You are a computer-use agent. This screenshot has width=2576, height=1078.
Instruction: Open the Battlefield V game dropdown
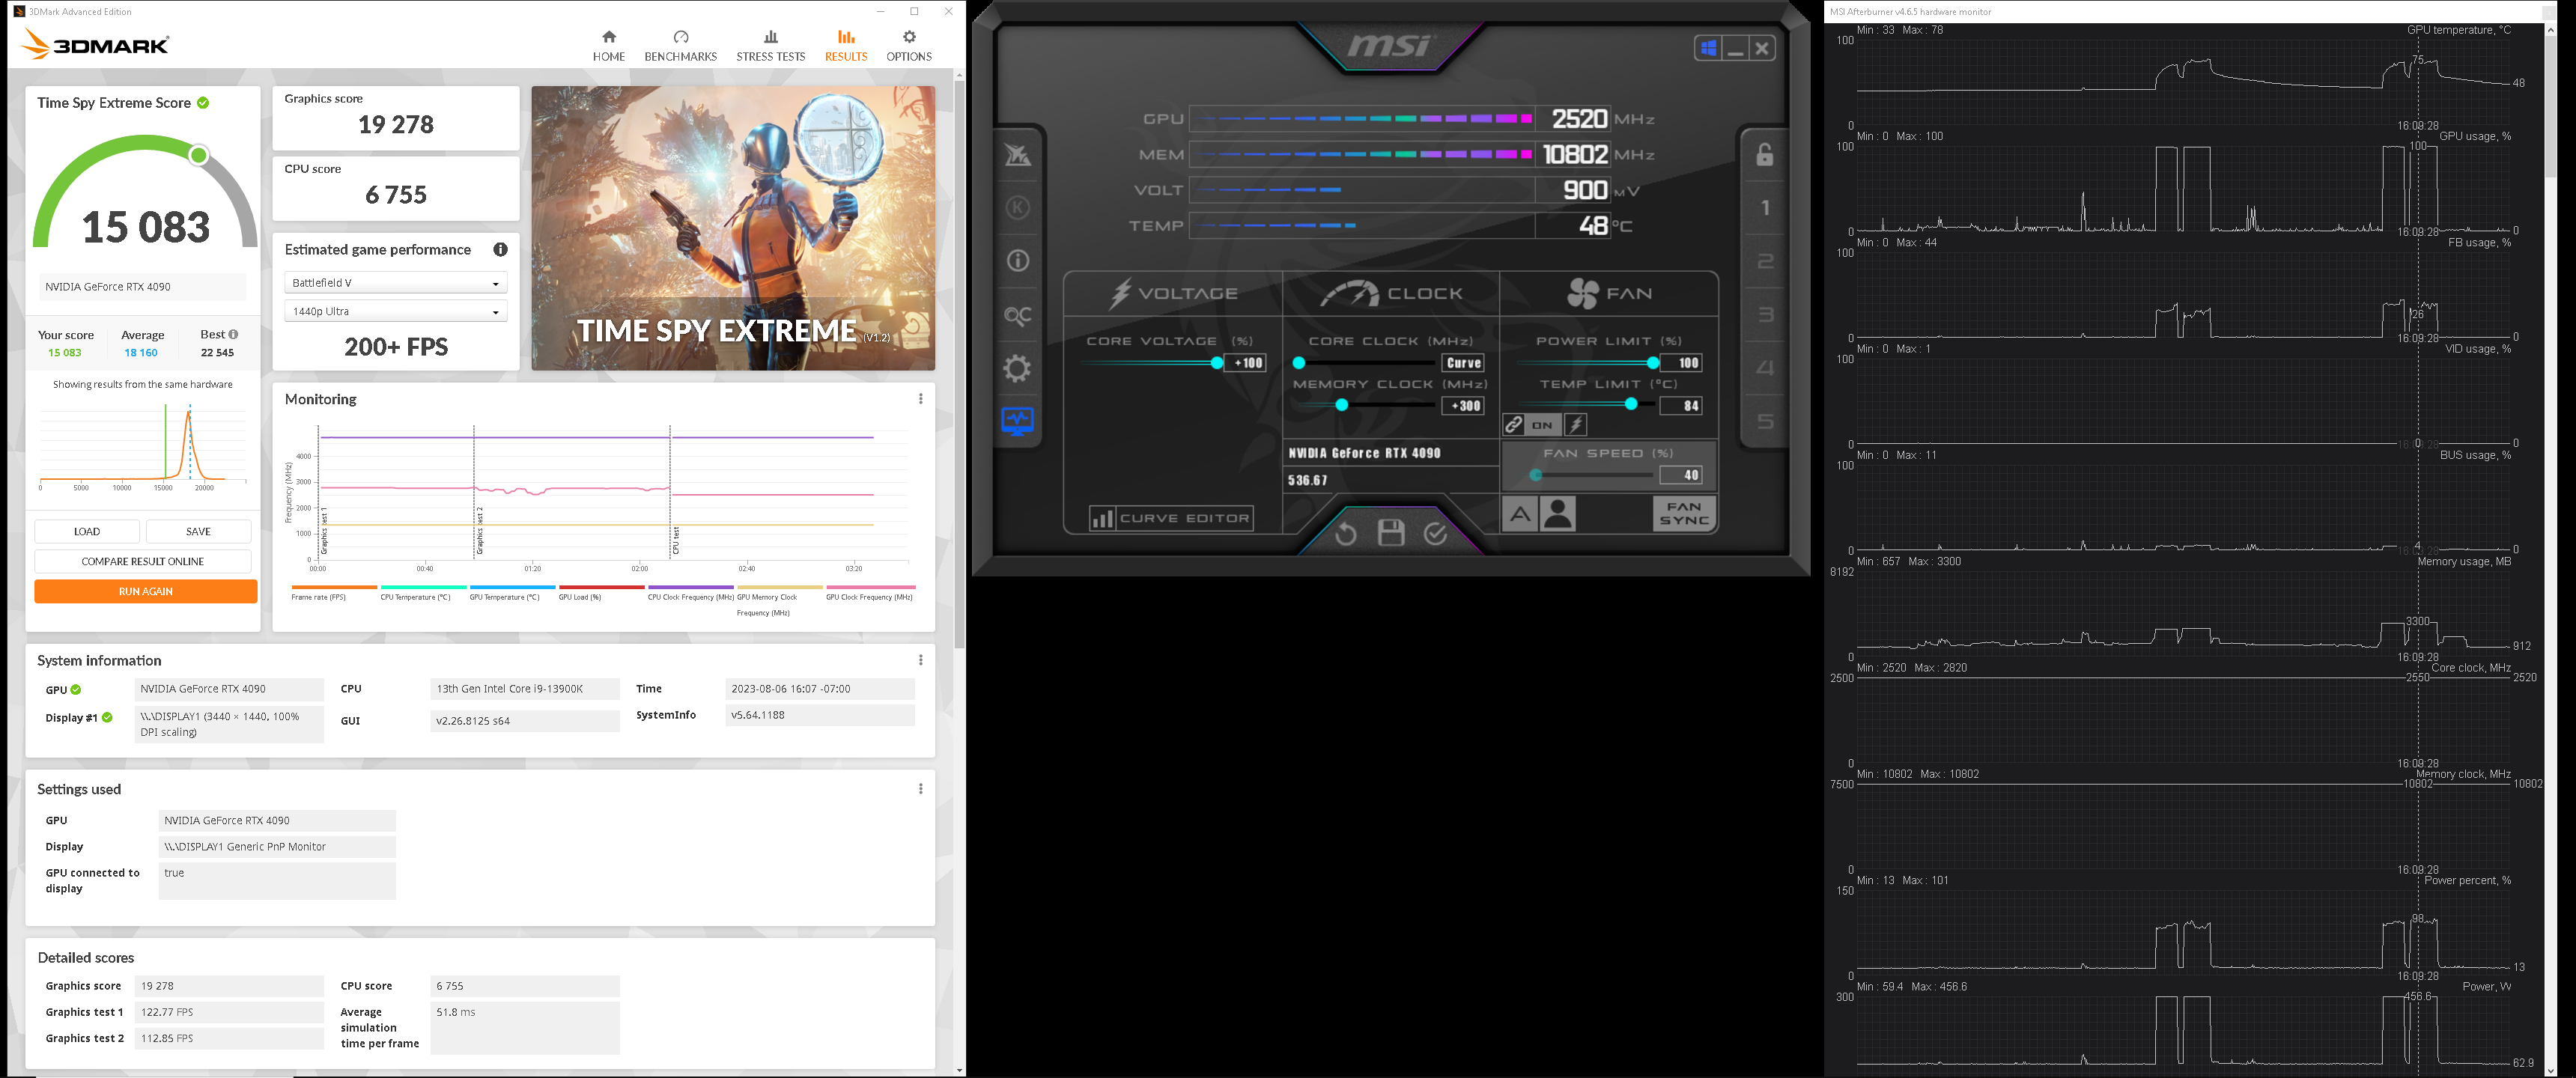coord(395,283)
